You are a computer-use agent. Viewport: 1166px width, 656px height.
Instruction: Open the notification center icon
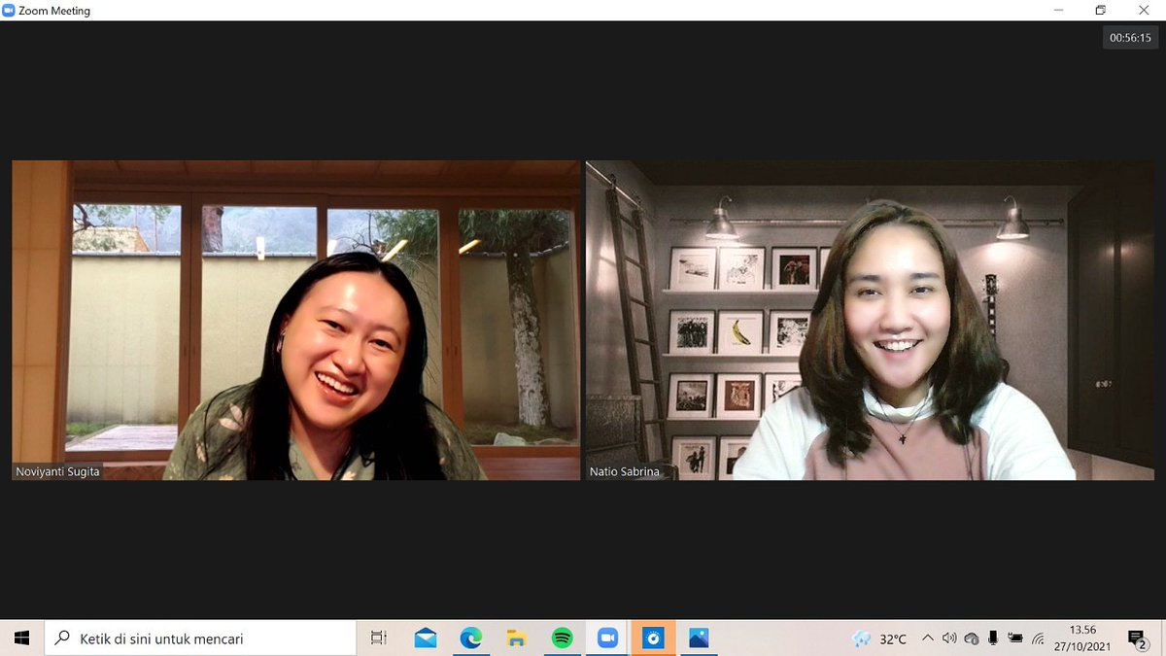coord(1136,639)
